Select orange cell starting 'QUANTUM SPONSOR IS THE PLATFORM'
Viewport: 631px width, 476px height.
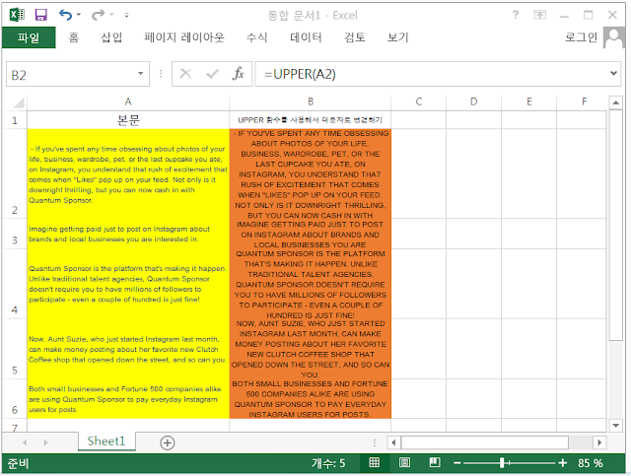pos(311,284)
